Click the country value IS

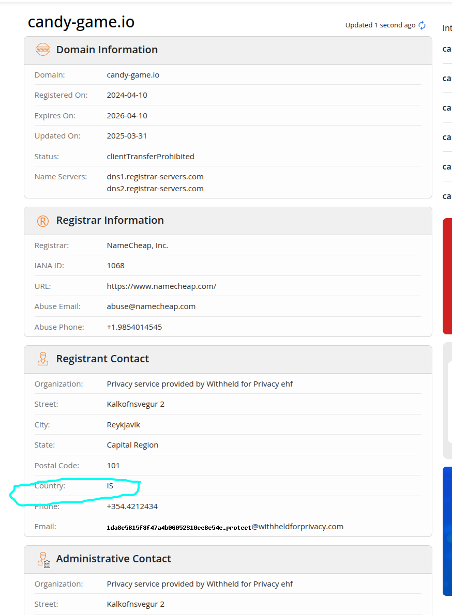[x=110, y=486]
